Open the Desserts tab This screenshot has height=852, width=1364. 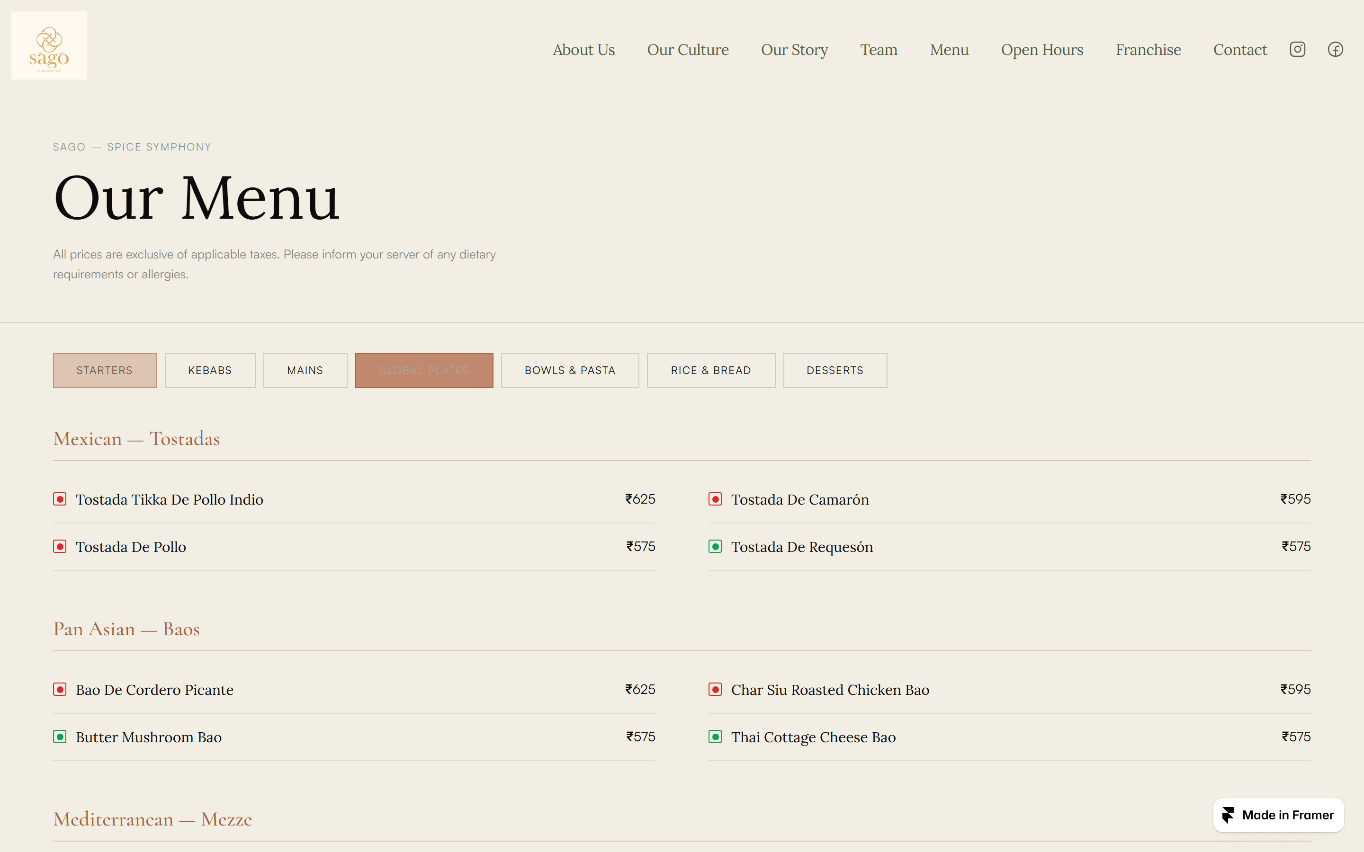835,370
